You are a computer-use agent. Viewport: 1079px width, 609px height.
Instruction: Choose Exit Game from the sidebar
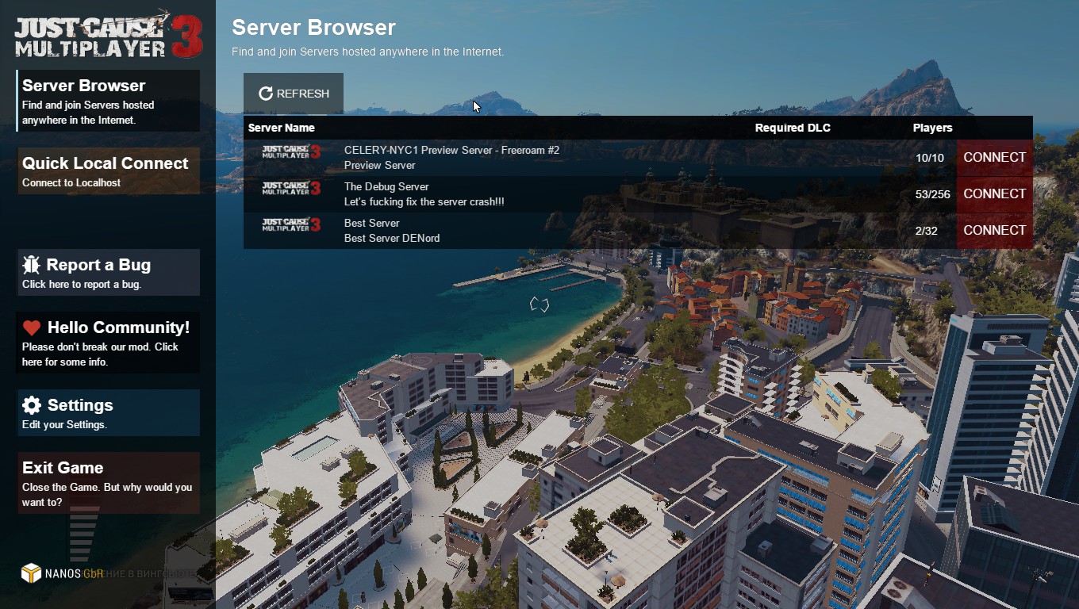109,483
